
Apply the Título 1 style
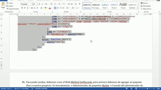coord(105,6)
